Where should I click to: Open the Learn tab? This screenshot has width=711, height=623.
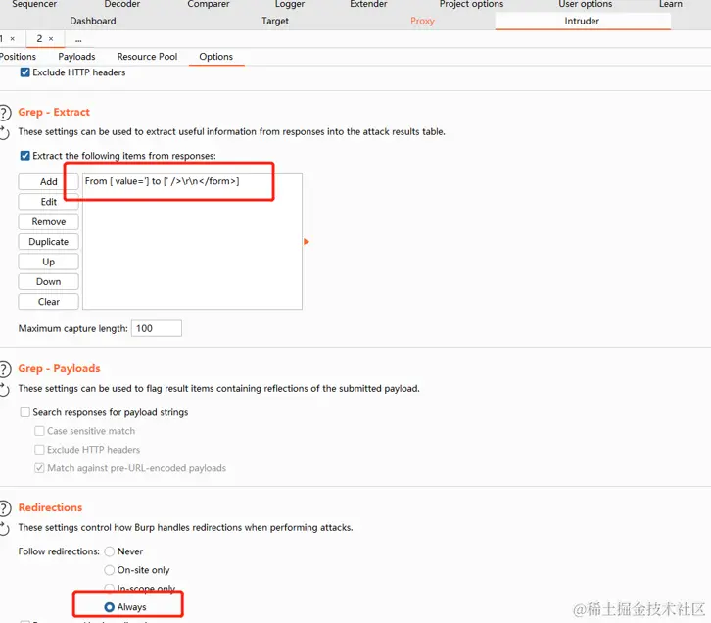click(x=671, y=4)
